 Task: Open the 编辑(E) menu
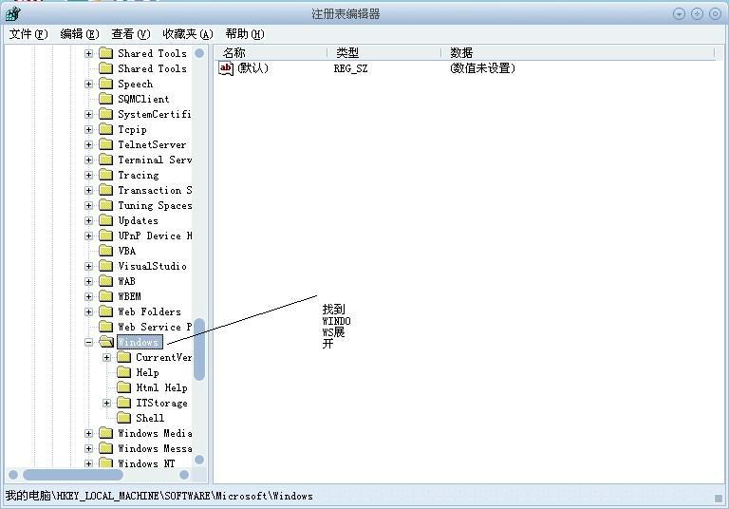[80, 34]
